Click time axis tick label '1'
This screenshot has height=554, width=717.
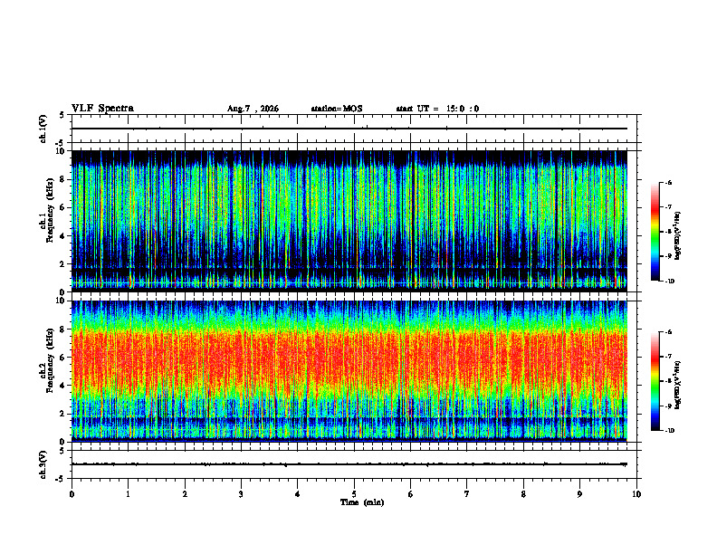point(128,494)
